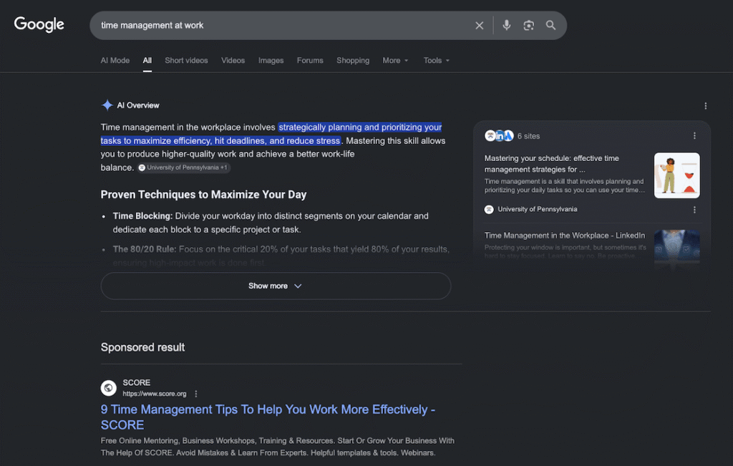
Task: Open 'Time Management in the Workplace - LinkedIn' link
Action: (564, 235)
